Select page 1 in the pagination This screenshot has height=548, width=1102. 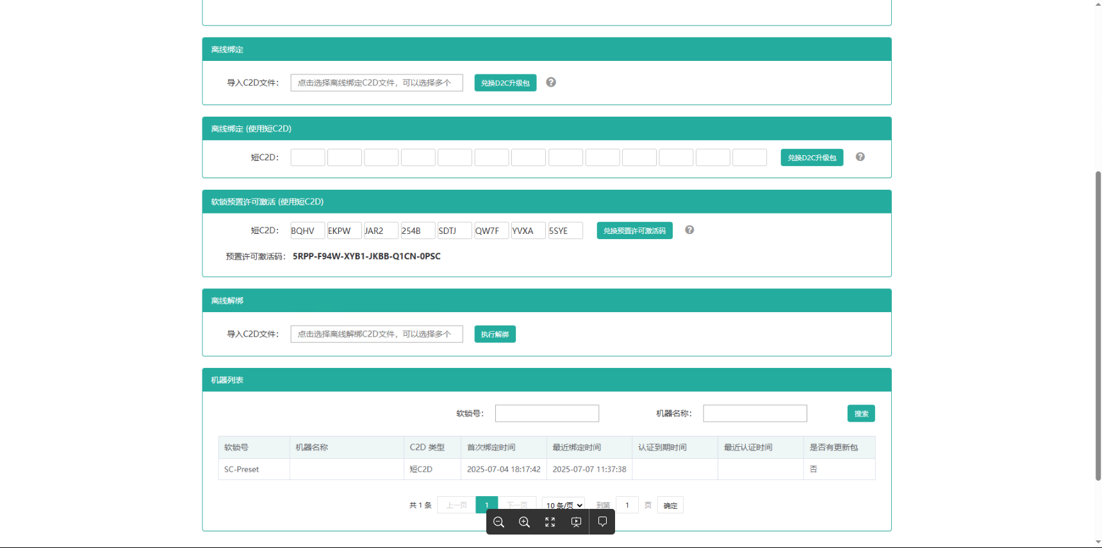pyautogui.click(x=487, y=505)
